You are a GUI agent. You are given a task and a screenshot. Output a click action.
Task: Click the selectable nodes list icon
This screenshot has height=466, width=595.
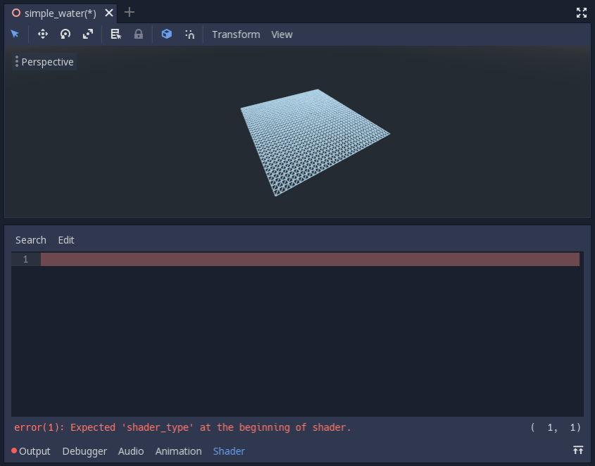[x=115, y=34]
